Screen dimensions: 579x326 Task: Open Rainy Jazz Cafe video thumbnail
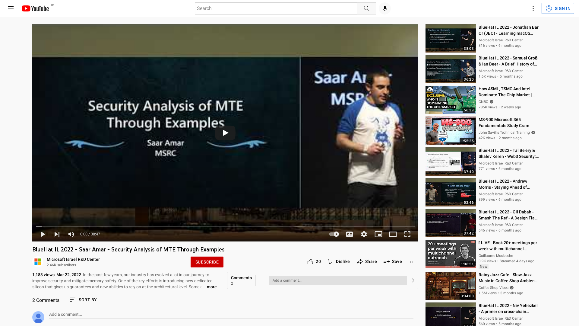click(451, 286)
